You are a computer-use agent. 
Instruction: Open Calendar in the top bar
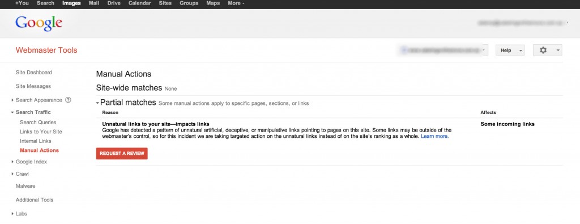(x=139, y=3)
